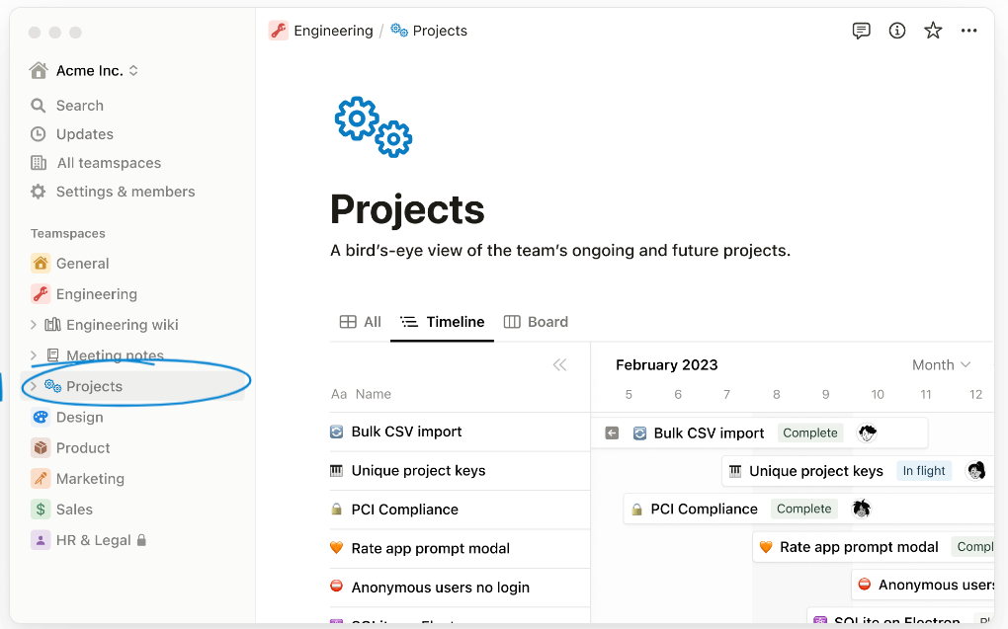
Task: Click the Engineering teamspace wrench icon
Action: pos(41,293)
